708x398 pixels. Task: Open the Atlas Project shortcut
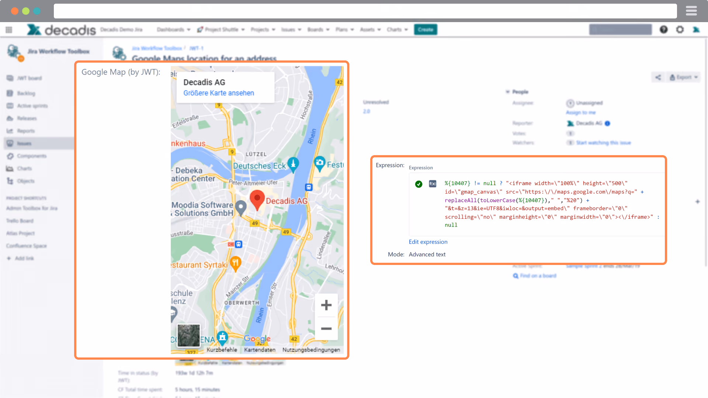click(x=21, y=233)
